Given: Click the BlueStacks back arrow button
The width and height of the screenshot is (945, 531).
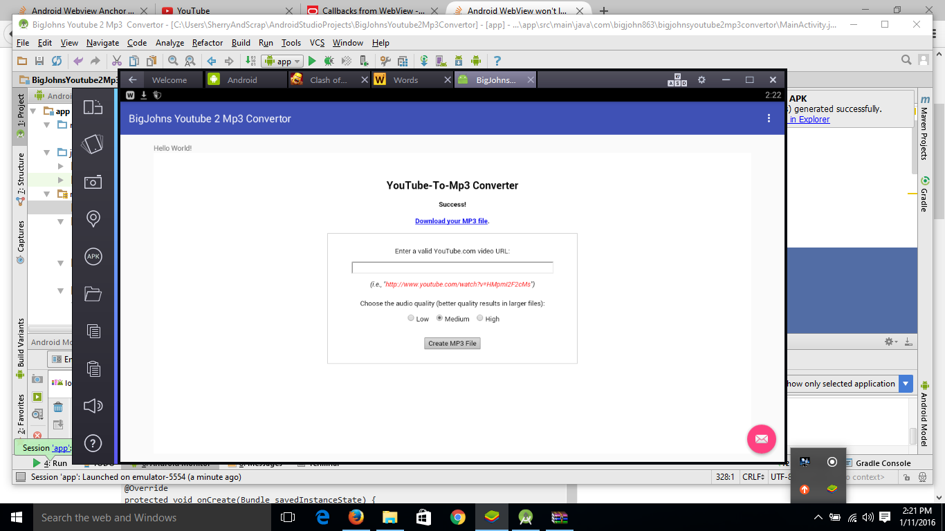Looking at the screenshot, I should click(x=132, y=80).
